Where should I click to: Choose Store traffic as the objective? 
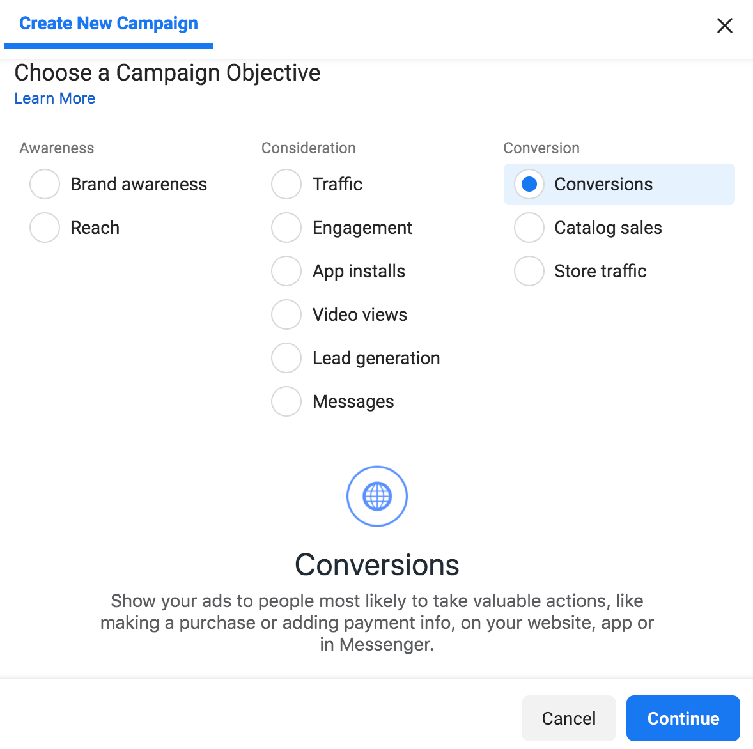tap(529, 271)
